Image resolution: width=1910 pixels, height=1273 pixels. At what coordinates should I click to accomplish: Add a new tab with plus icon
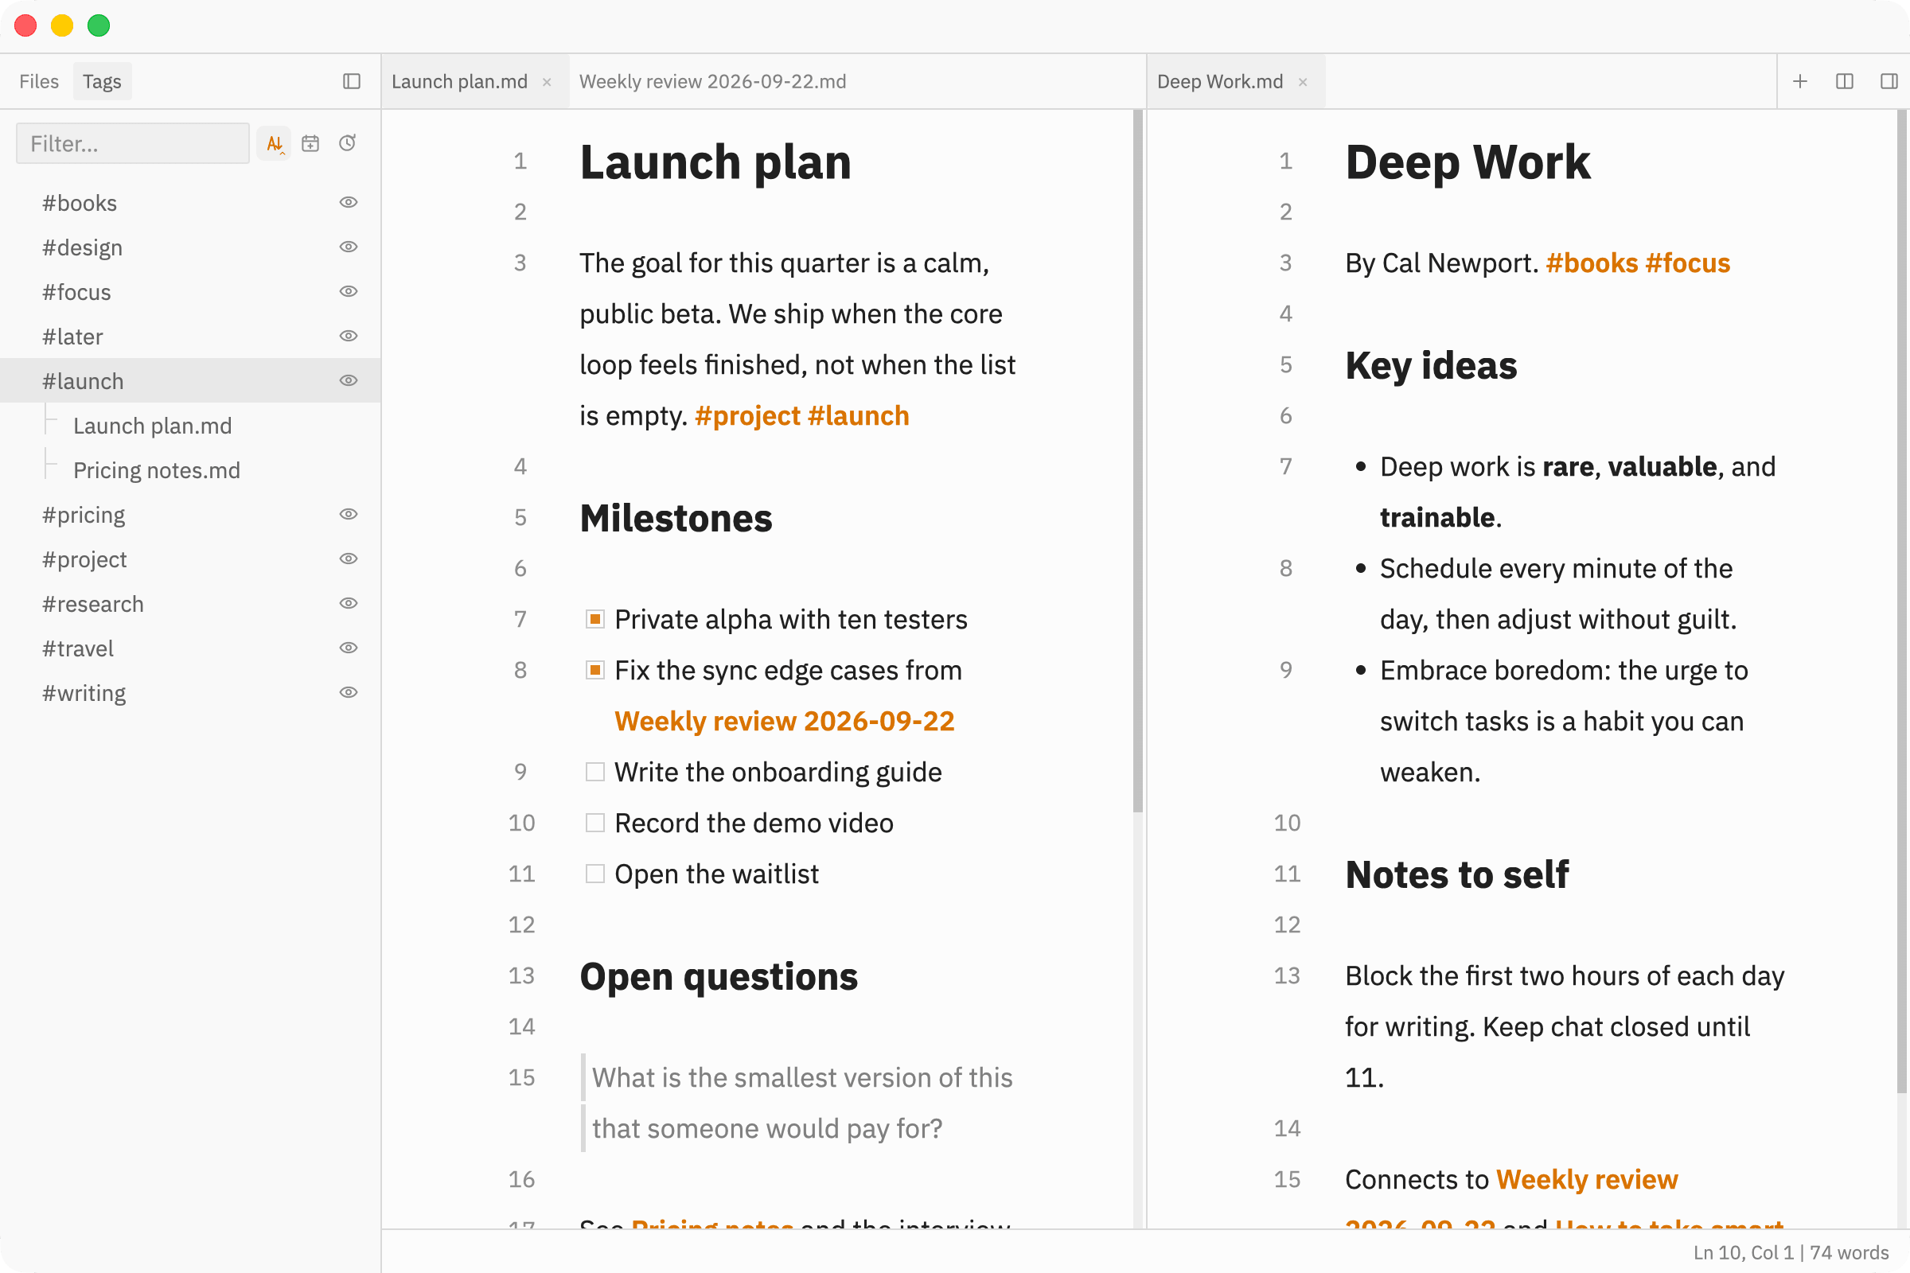pyautogui.click(x=1800, y=81)
